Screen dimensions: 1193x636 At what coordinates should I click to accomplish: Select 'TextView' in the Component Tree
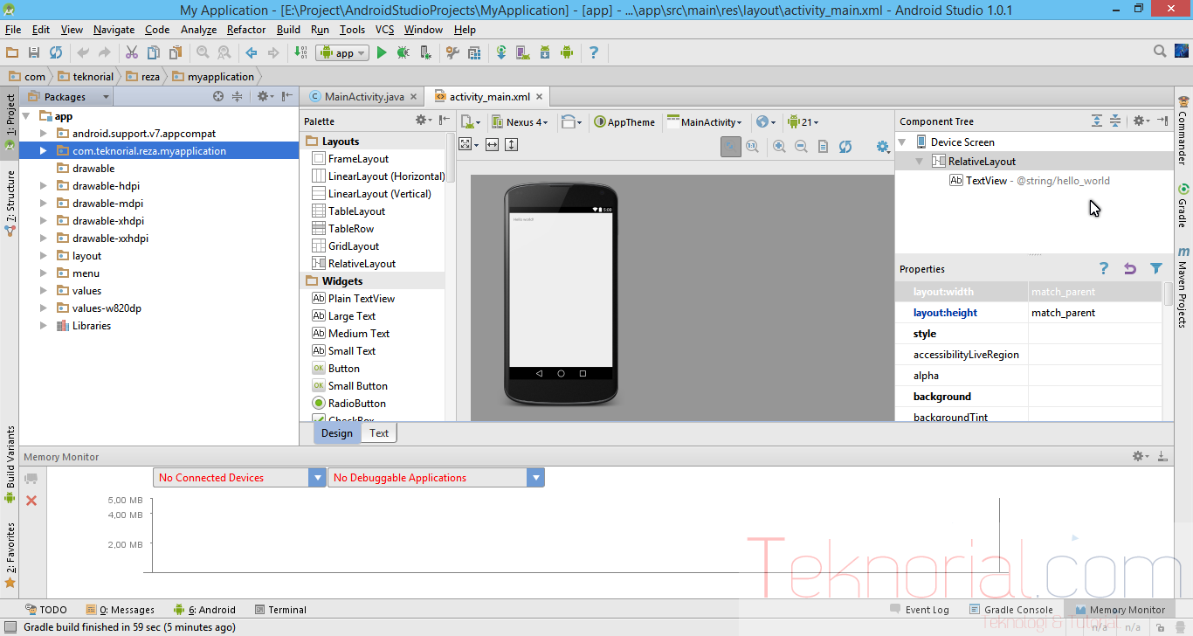(986, 181)
